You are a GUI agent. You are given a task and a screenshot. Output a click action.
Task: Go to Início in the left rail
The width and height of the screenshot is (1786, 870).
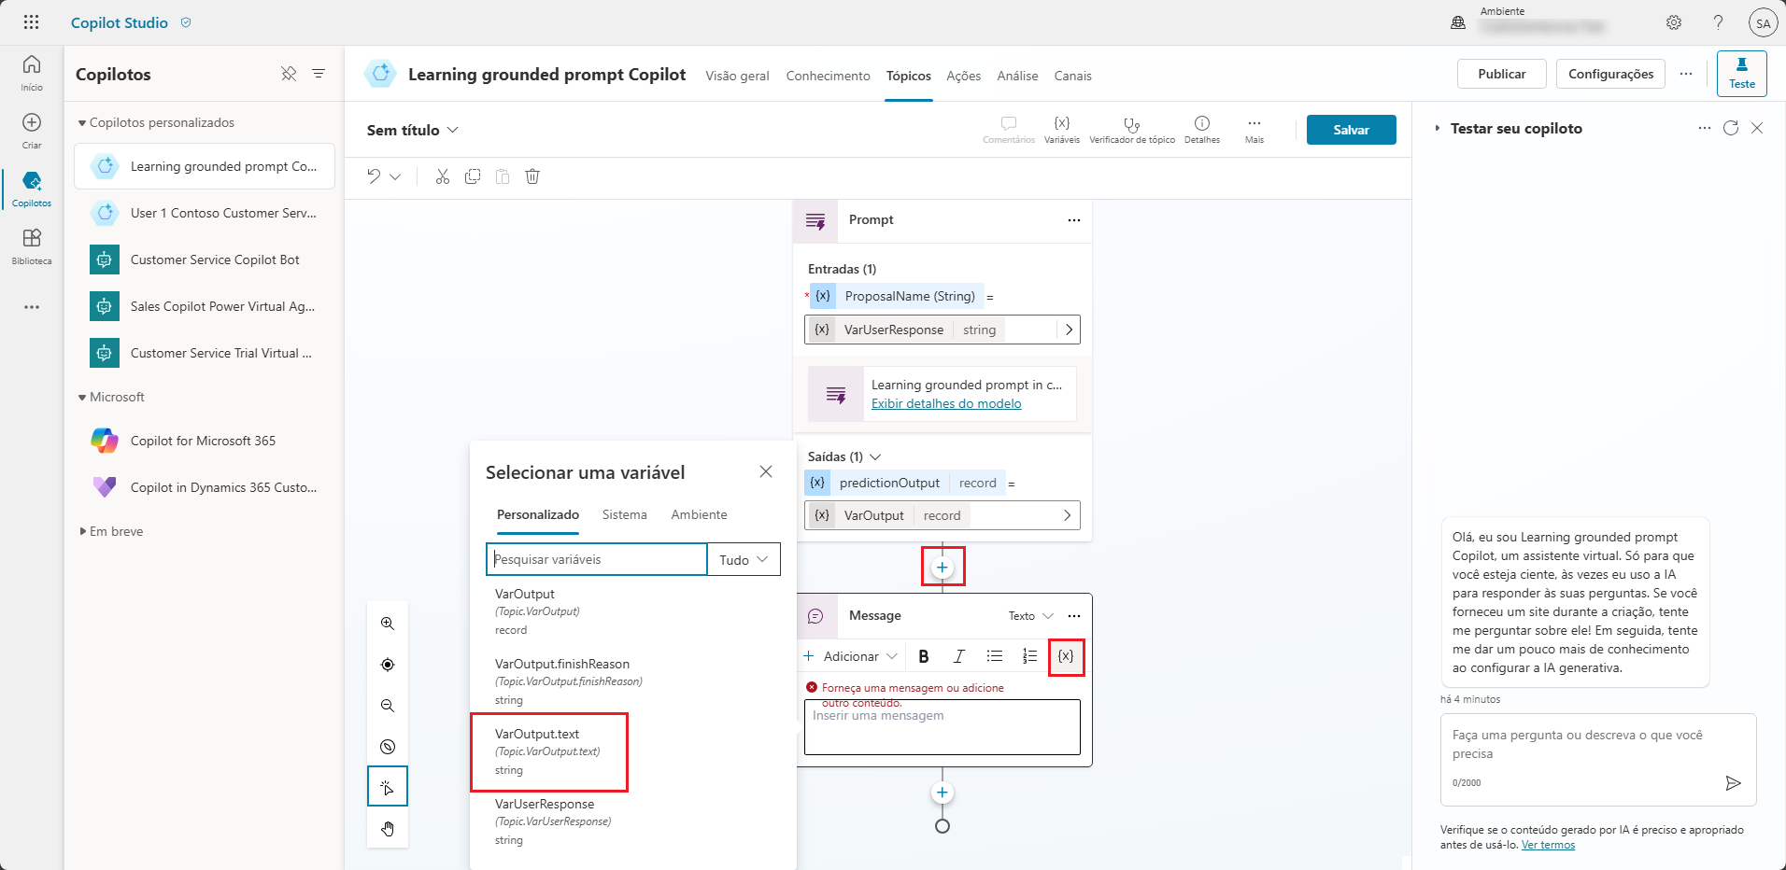tap(32, 72)
